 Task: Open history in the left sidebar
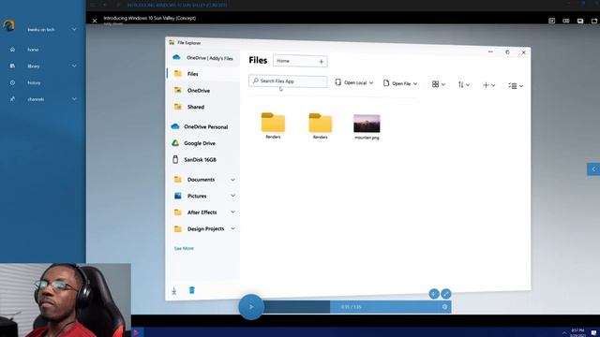(x=34, y=83)
